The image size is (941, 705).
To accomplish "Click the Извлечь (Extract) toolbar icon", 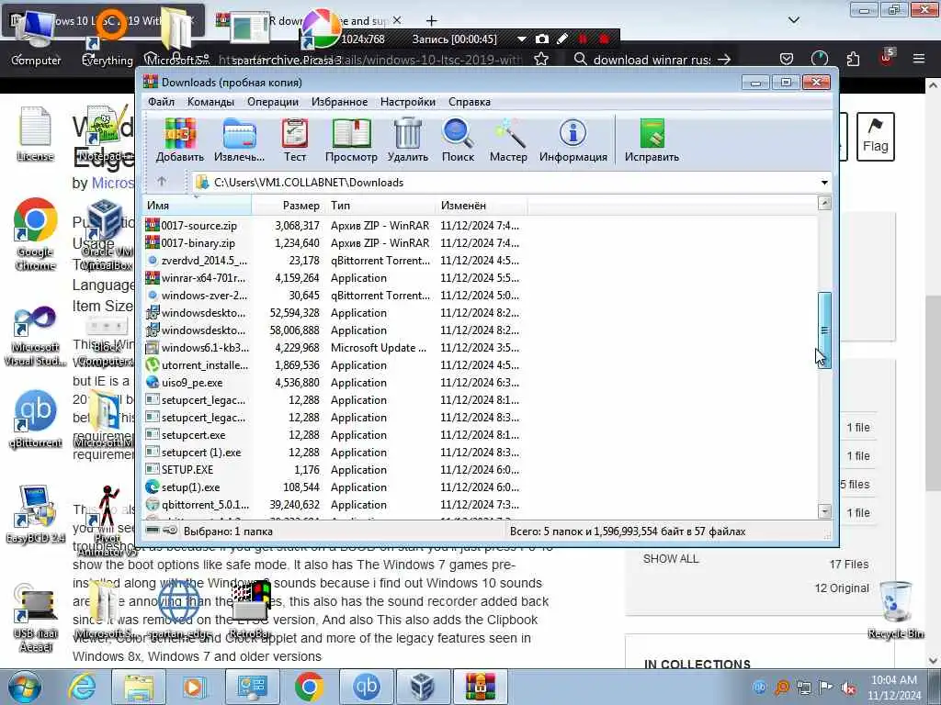I will [240, 140].
